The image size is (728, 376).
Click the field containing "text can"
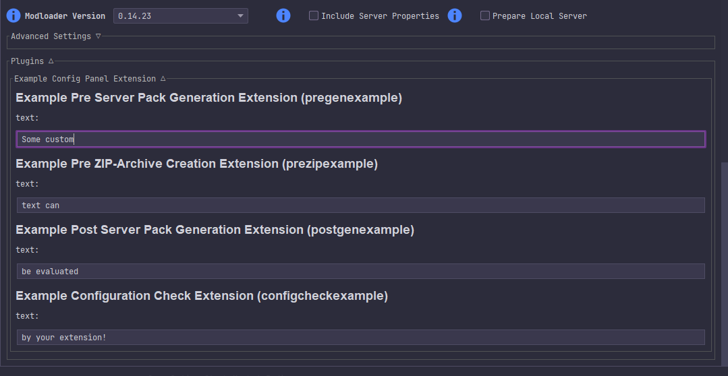click(x=360, y=206)
